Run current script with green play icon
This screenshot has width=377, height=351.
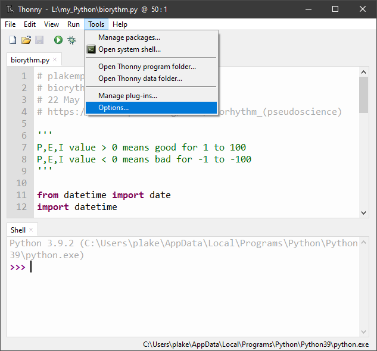(58, 40)
